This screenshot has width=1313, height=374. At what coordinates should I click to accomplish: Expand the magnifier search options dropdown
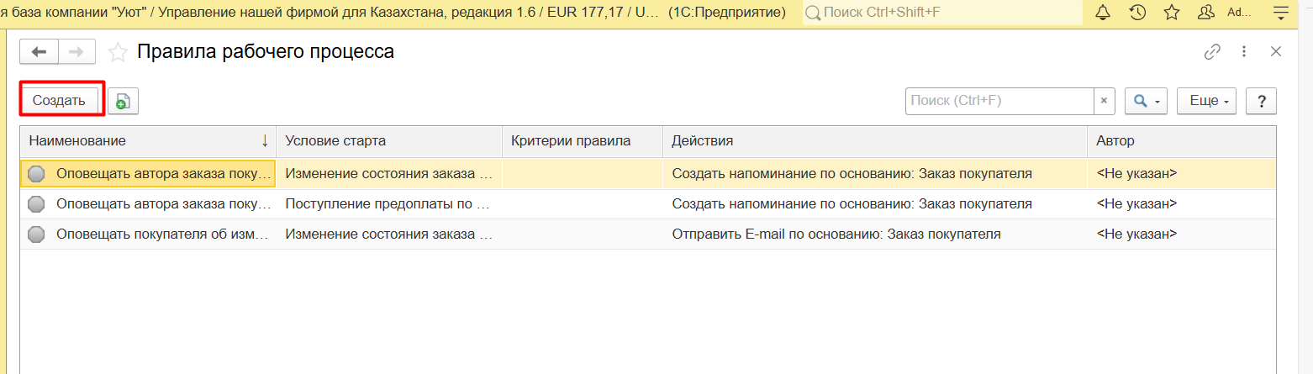pyautogui.click(x=1147, y=101)
